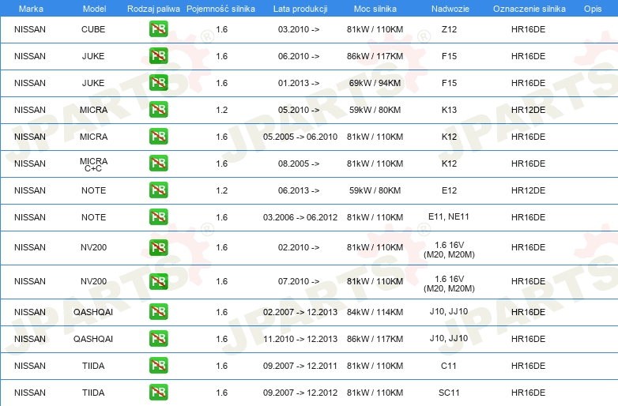Click the C11 body code
The height and width of the screenshot is (406, 618).
pos(449,366)
